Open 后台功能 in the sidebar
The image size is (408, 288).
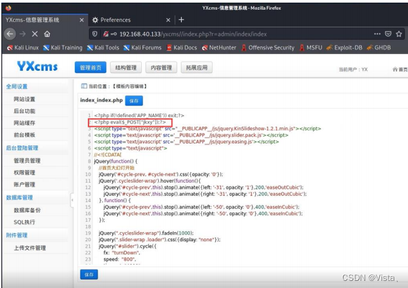click(24, 111)
